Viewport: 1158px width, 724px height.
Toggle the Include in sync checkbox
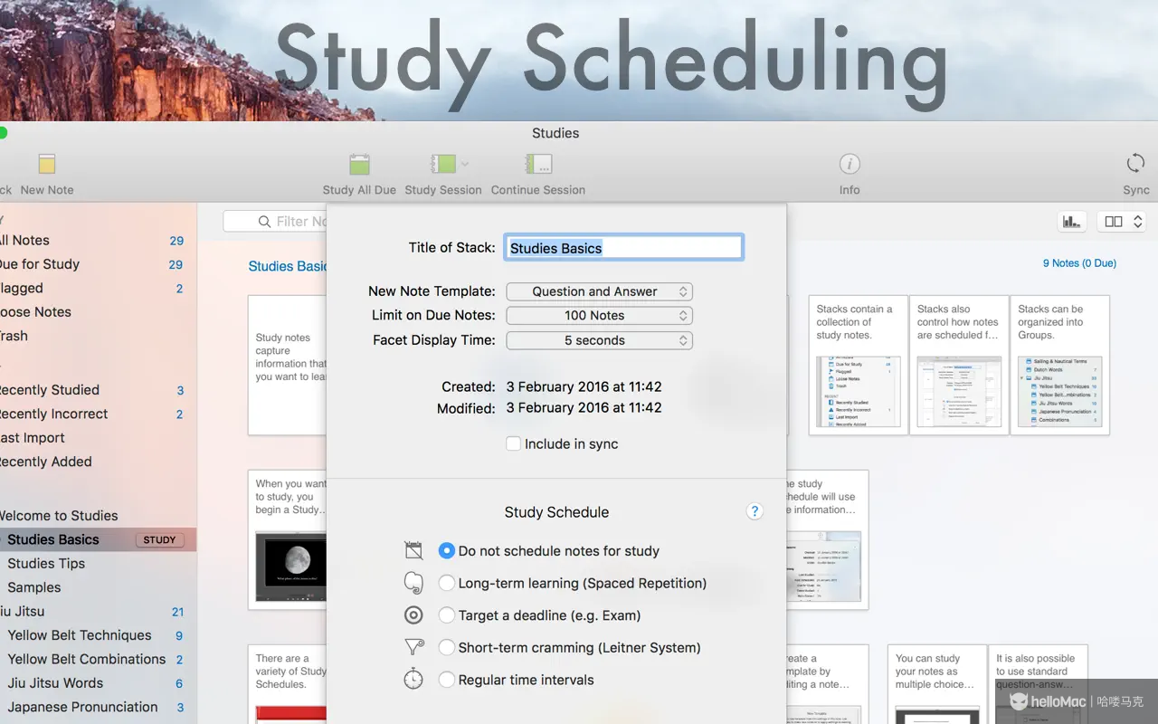513,443
